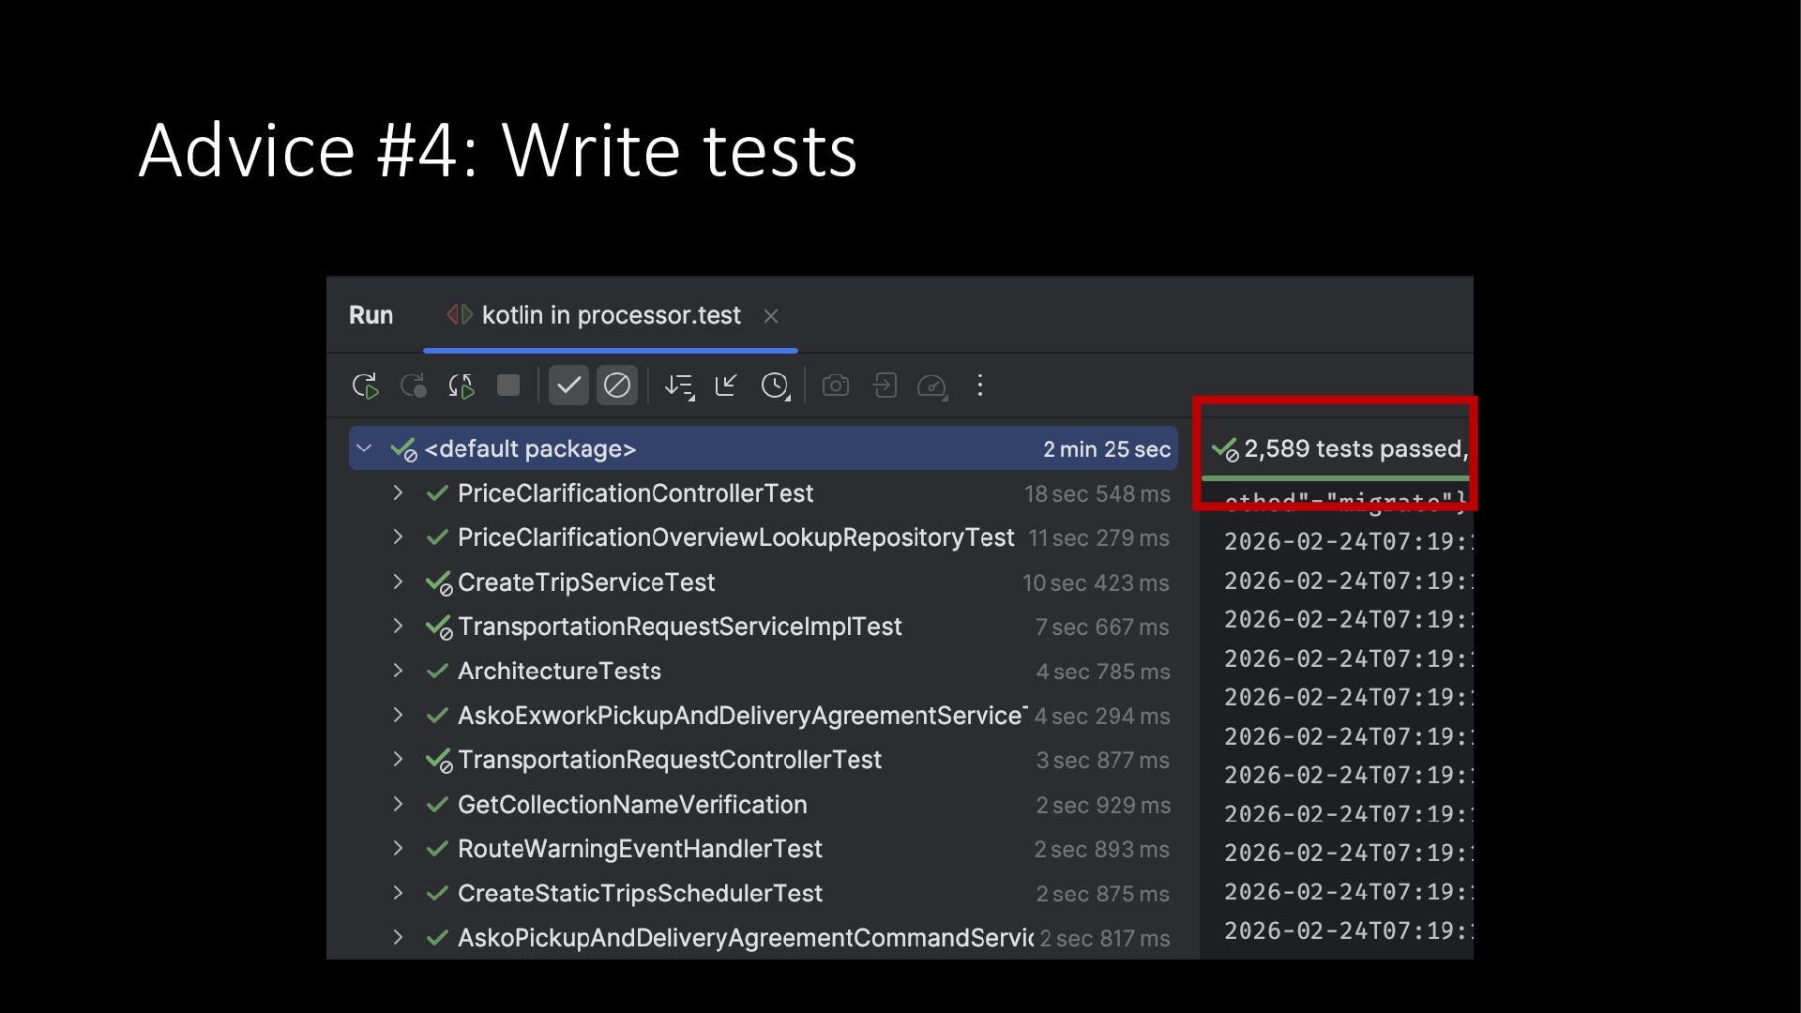Close the kotlin processor.test tab
Screen dimensions: 1801x1013
[x=771, y=316]
